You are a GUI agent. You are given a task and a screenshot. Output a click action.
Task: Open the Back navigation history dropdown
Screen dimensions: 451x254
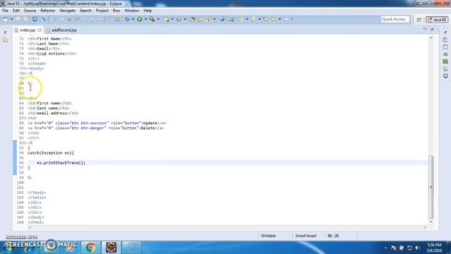coord(280,19)
